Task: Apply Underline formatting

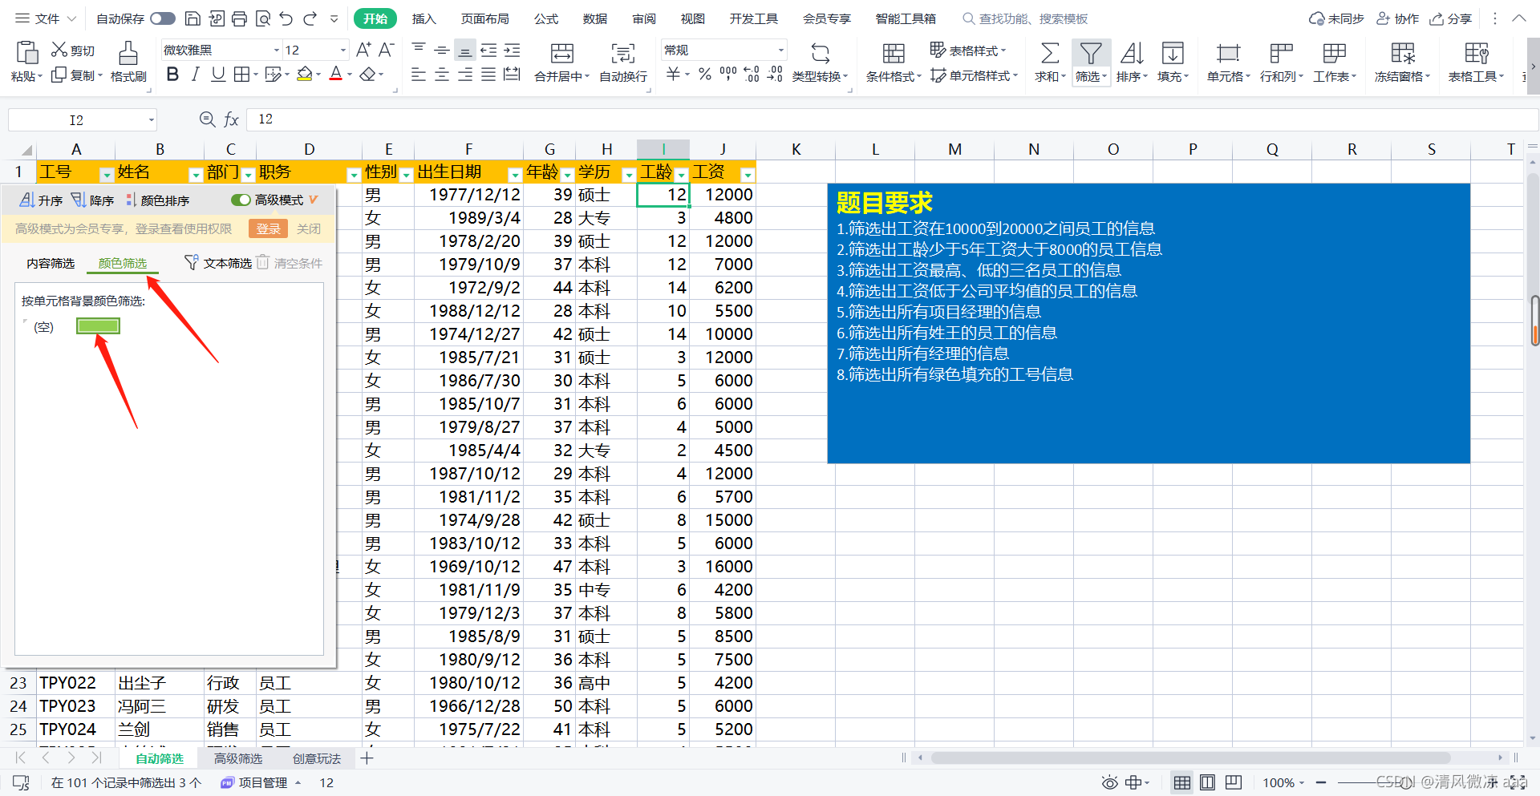Action: 217,75
